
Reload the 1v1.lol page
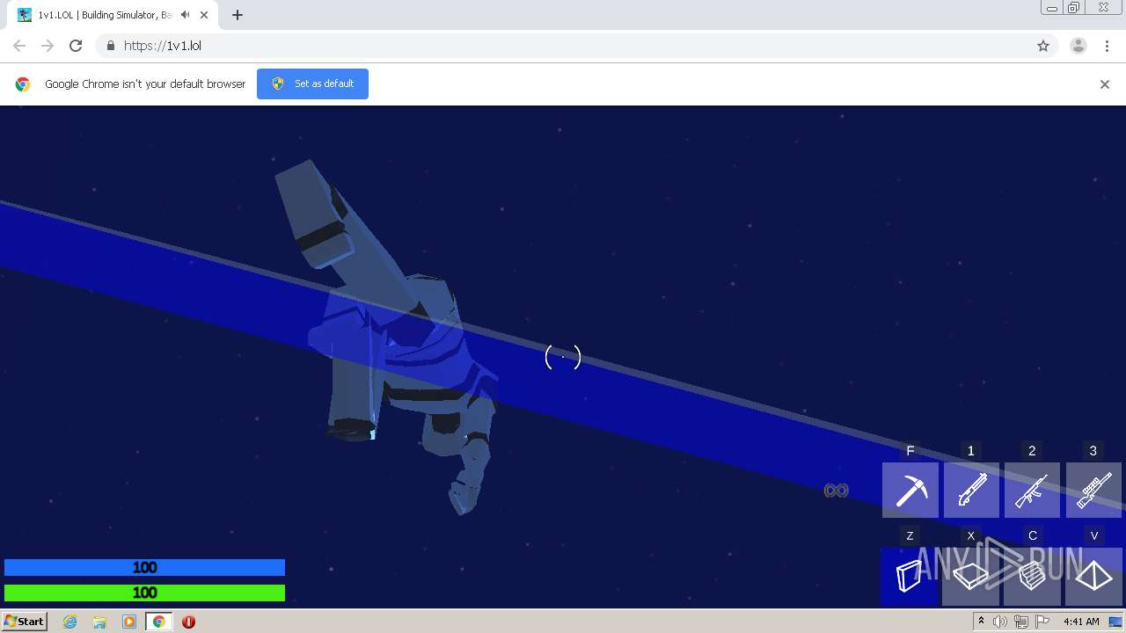pyautogui.click(x=76, y=46)
